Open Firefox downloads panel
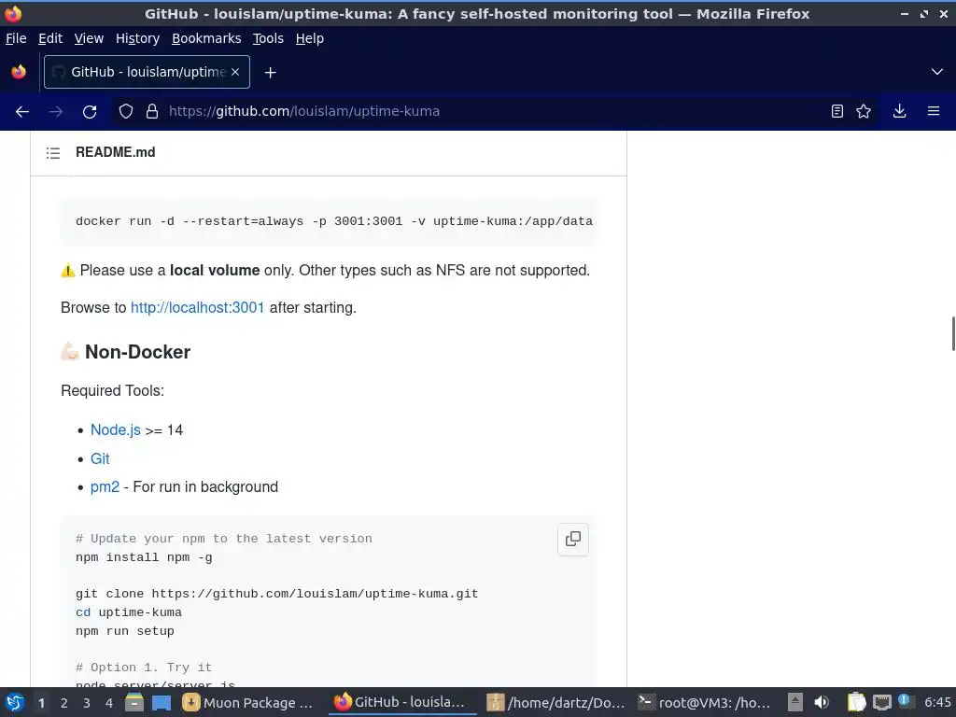This screenshot has width=956, height=717. coord(899,112)
